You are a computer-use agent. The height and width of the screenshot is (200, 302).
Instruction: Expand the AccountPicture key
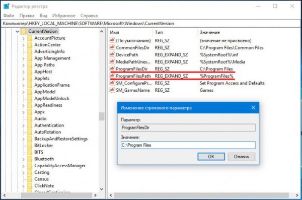[x=23, y=38]
